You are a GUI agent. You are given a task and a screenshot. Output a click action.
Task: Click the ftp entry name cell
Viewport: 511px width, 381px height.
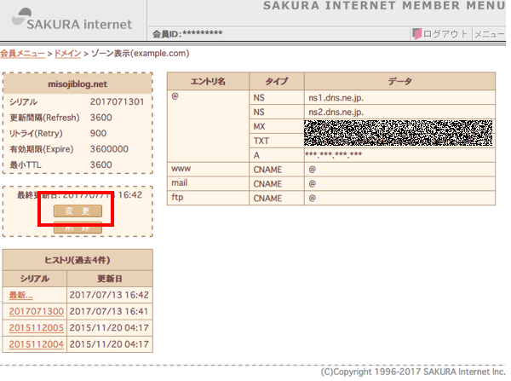208,198
